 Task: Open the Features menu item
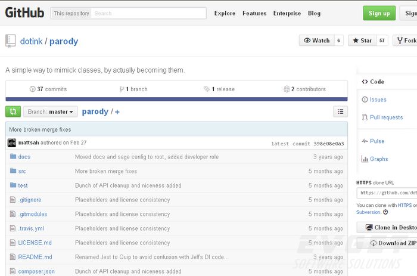click(x=254, y=13)
